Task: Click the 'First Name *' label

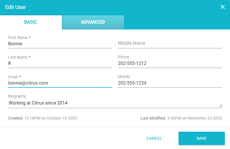Action: [19, 38]
